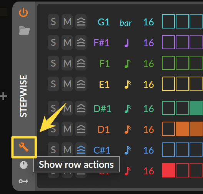Click the blue stacked waves icon in the C#1 row
Screen dimensions: 203x194
pyautogui.click(x=81, y=150)
